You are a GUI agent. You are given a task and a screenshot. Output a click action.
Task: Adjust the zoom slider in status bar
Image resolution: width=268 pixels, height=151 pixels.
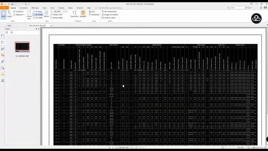[x=257, y=148]
